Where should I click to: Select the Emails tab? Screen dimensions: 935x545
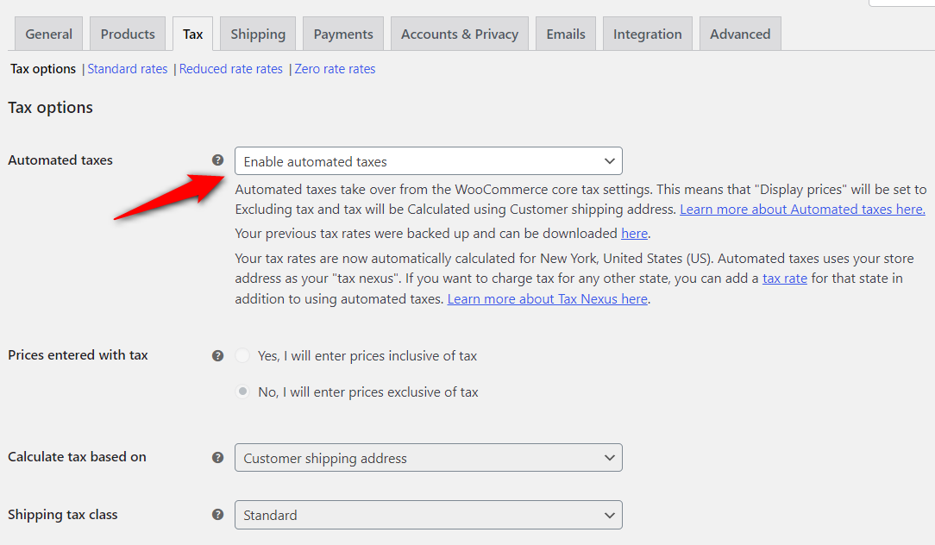coord(565,33)
